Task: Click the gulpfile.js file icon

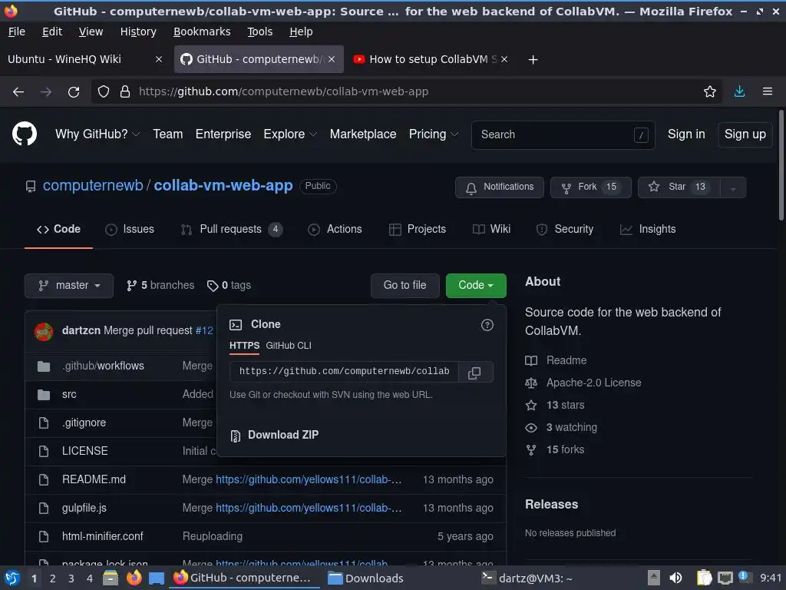Action: (x=44, y=509)
